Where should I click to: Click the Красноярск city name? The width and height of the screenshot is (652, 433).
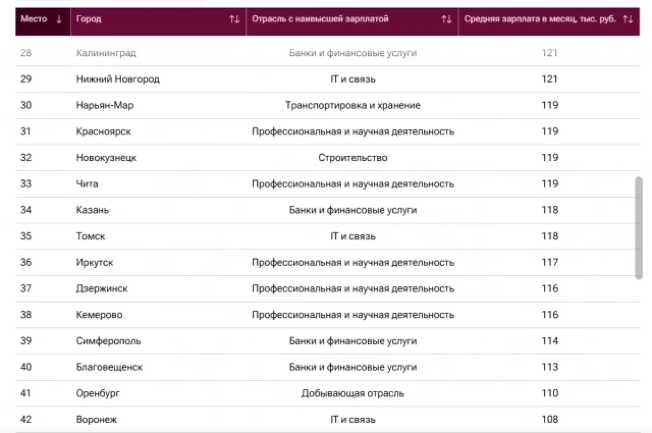[x=103, y=131]
